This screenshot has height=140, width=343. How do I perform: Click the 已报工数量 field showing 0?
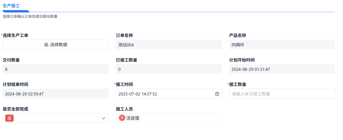pos(169,69)
